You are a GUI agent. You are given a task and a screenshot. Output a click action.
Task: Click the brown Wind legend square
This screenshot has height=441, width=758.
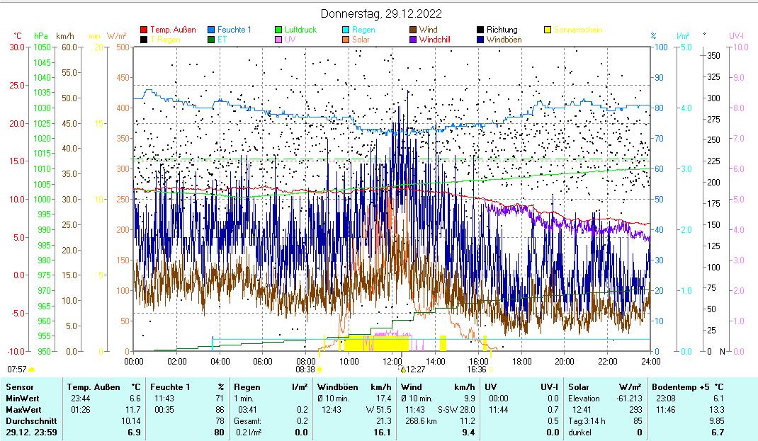click(x=413, y=30)
